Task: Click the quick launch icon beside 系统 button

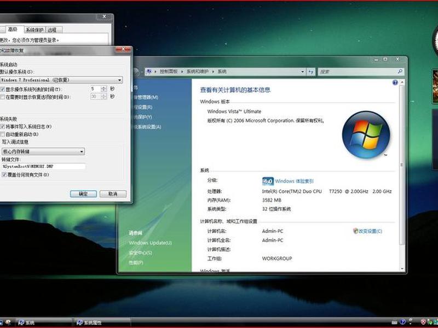Action: point(8,323)
